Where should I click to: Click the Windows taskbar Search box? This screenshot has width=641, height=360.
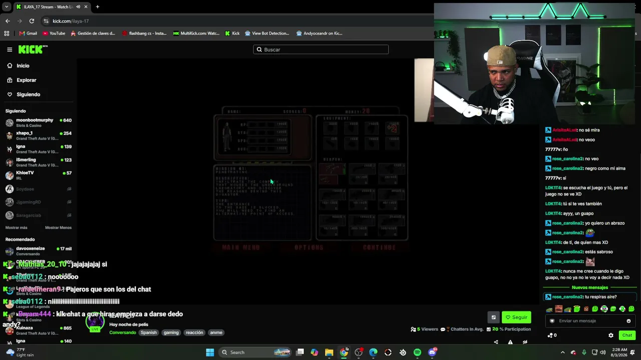pos(256,352)
